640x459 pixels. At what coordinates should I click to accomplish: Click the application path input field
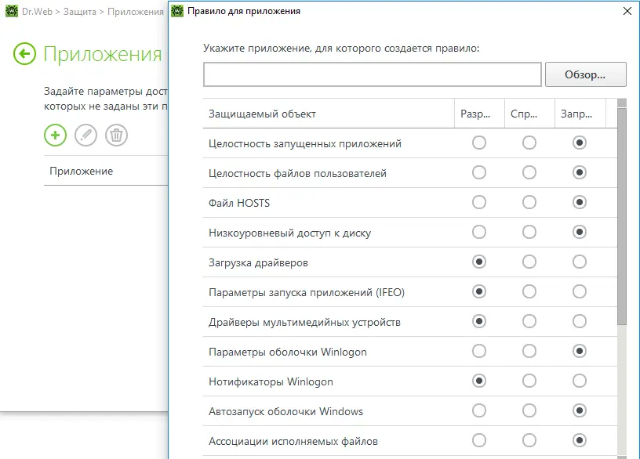pyautogui.click(x=373, y=74)
